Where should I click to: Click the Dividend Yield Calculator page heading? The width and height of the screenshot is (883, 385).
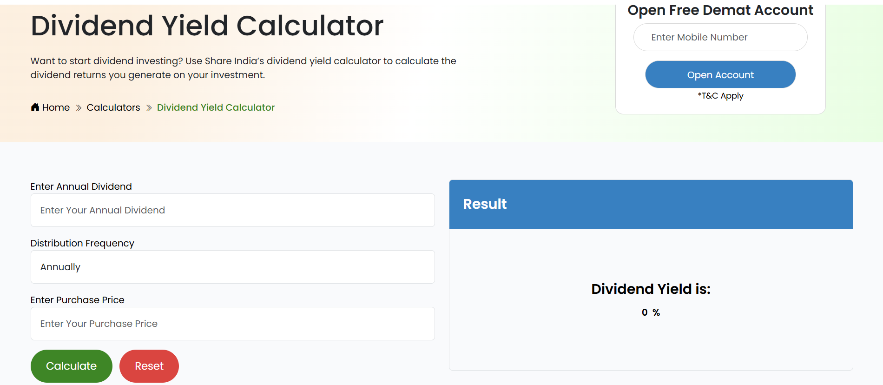(x=206, y=26)
